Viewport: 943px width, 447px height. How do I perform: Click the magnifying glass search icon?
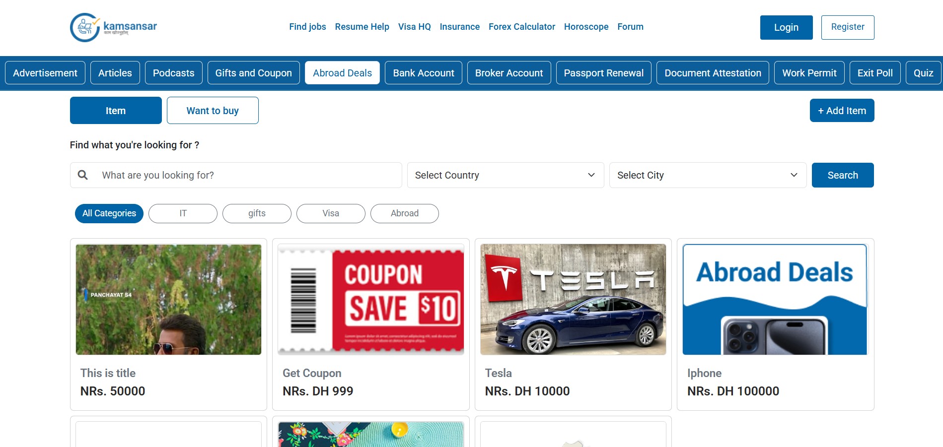[x=83, y=175]
